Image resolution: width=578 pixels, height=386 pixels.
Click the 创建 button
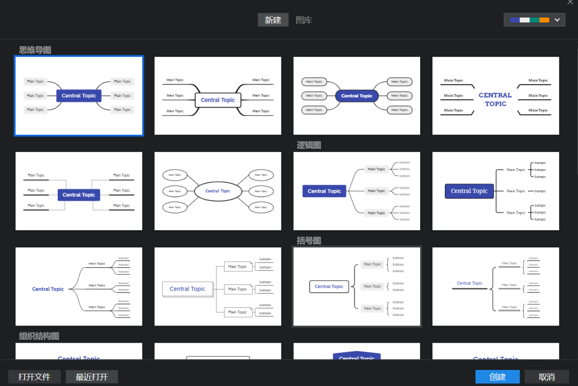point(497,377)
